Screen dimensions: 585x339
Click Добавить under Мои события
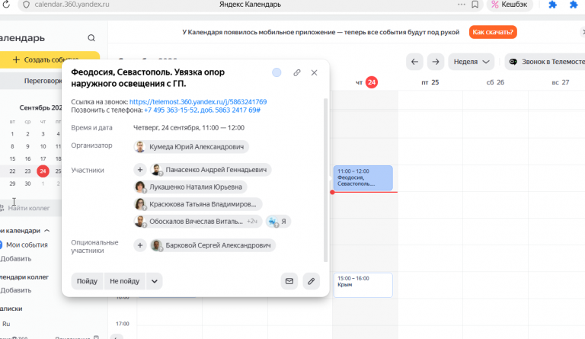point(16,259)
